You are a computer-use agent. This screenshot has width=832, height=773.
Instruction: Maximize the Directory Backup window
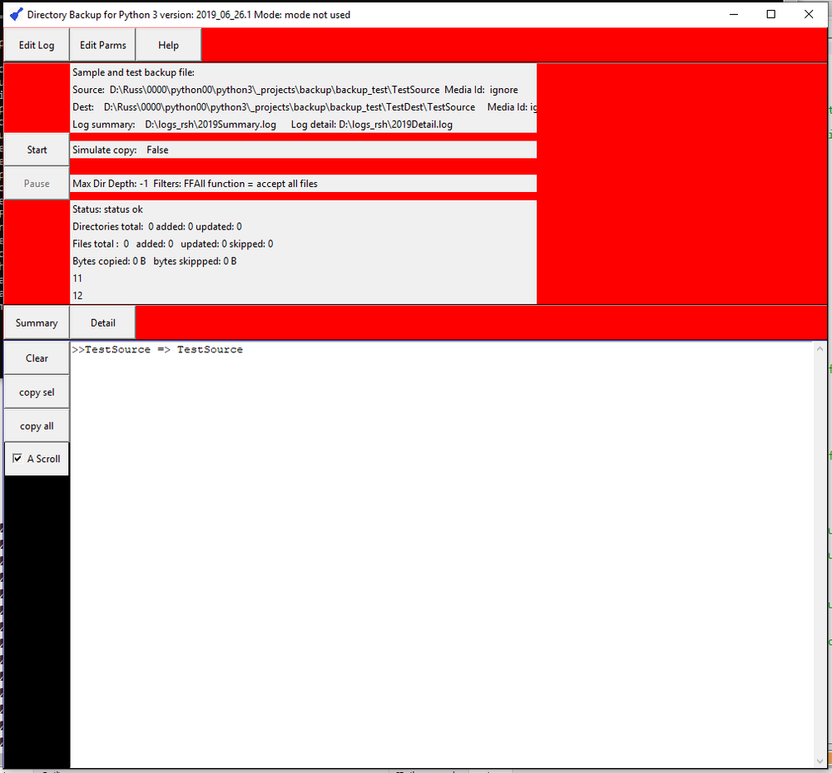tap(770, 14)
